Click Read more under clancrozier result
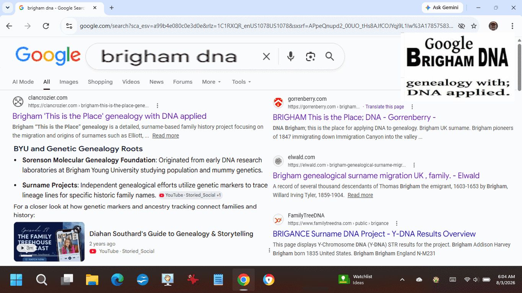 point(166,136)
